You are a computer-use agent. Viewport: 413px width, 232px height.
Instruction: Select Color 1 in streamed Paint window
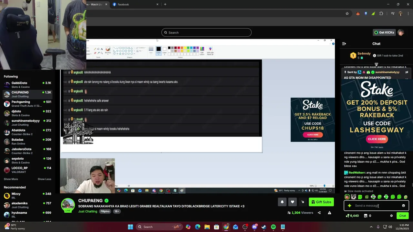(158, 51)
